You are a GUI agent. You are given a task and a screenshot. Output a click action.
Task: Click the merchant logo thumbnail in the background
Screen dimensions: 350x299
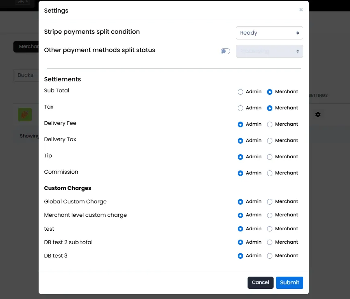(25, 115)
